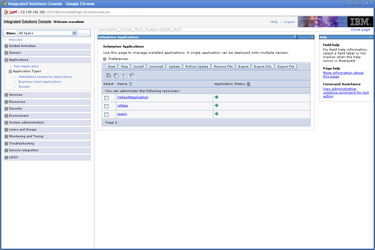
Task: Expand System administration node
Action: pos(6,123)
